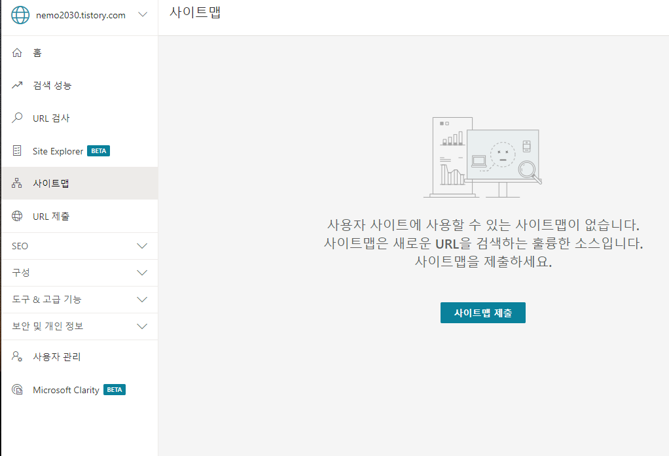Open URL 검사 menu item
The height and width of the screenshot is (456, 669).
(80, 118)
